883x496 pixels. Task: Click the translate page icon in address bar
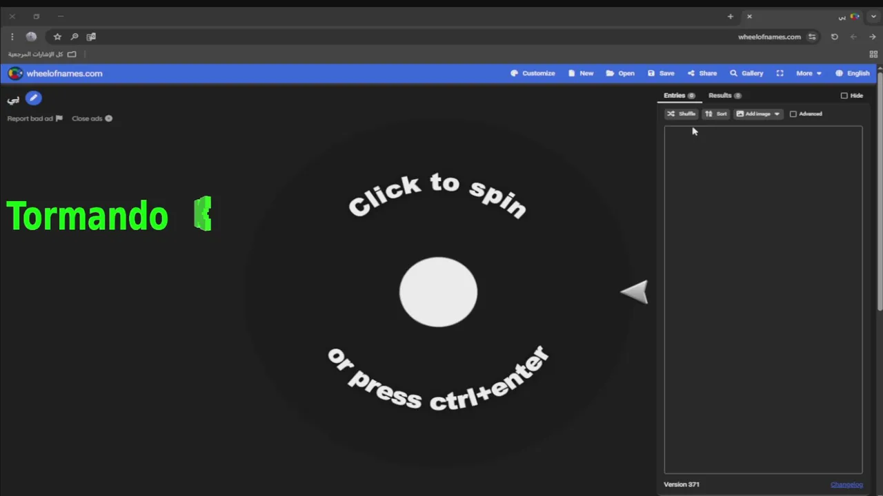91,37
